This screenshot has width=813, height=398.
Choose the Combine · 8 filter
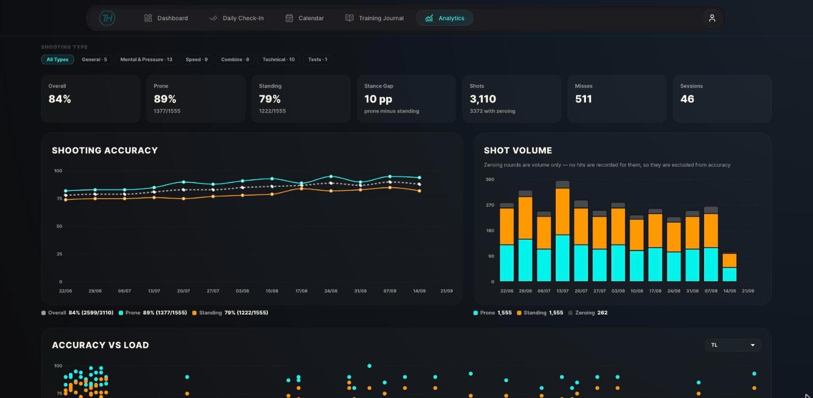click(x=235, y=60)
